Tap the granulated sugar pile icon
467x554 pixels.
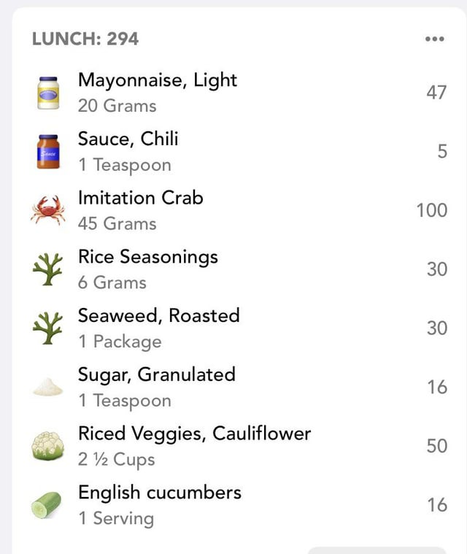47,387
